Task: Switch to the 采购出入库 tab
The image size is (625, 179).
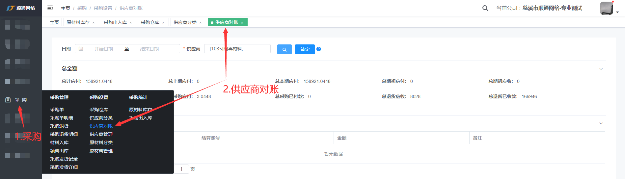Action: tap(115, 22)
